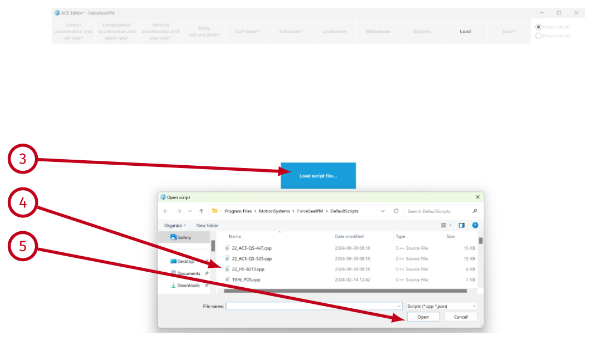The height and width of the screenshot is (341, 593).
Task: Open the Scripts (*.cpp *.json) file type dropdown
Action: tap(441, 306)
